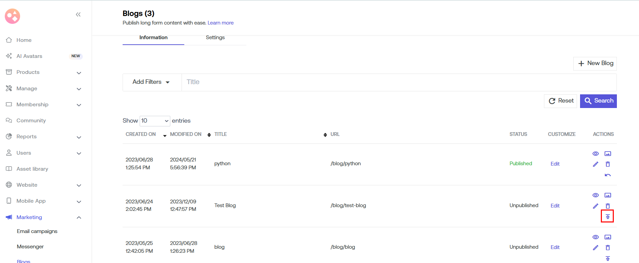This screenshot has height=263, width=639.
Task: Open Email campaigns in the sidebar
Action: click(37, 231)
